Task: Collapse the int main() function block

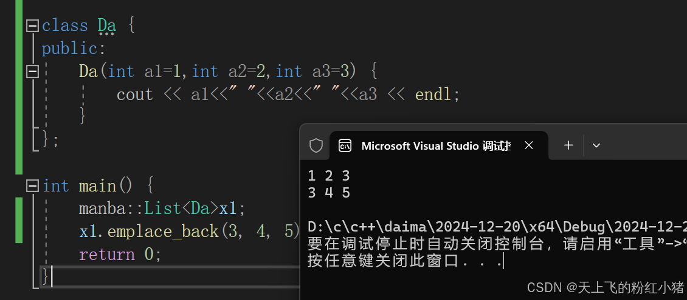Action: pos(32,187)
